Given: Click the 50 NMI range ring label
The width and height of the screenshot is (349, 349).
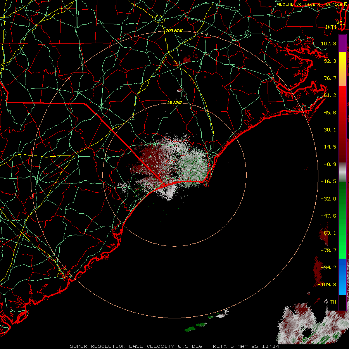Looking at the screenshot, I should coord(174,102).
